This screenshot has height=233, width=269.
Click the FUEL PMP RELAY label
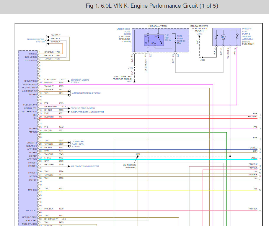168,38
